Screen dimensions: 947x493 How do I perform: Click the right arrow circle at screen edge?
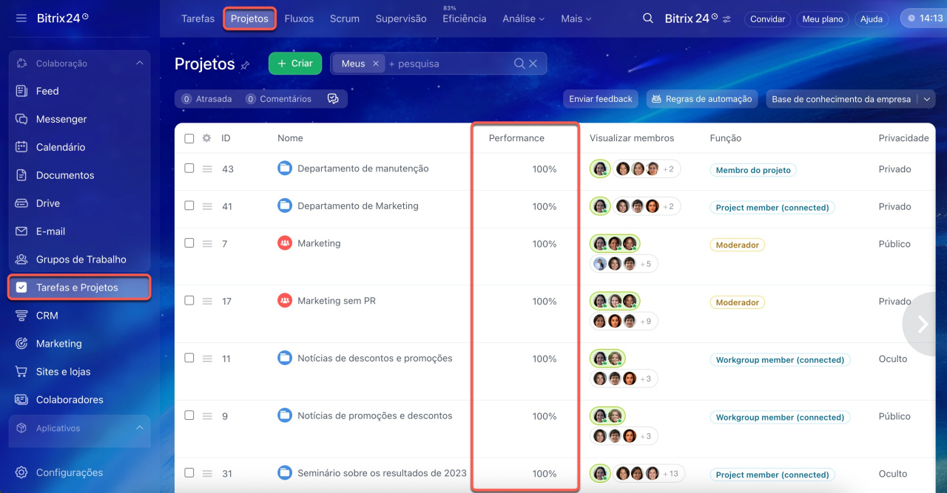click(923, 324)
